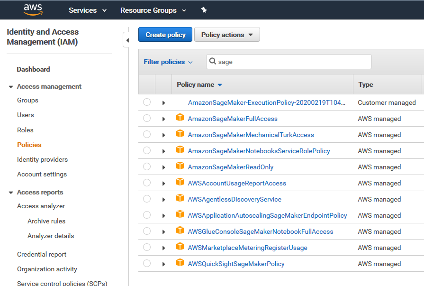Select the radio button for AWSAccountUsageReportAccess
Screen dimensions: 424x286
(146, 183)
